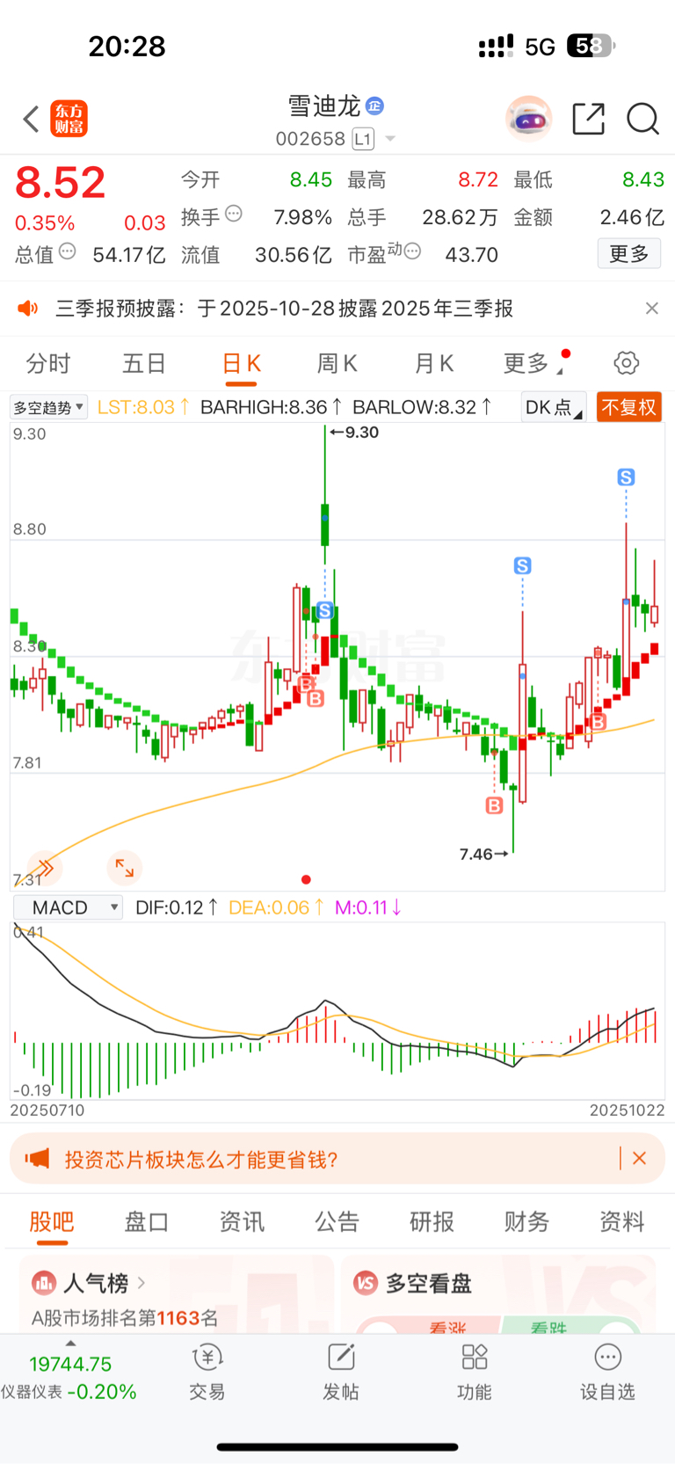675x1464 pixels.
Task: Open 投资芯片板块怎么才能更省钱 link
Action: (x=201, y=1159)
